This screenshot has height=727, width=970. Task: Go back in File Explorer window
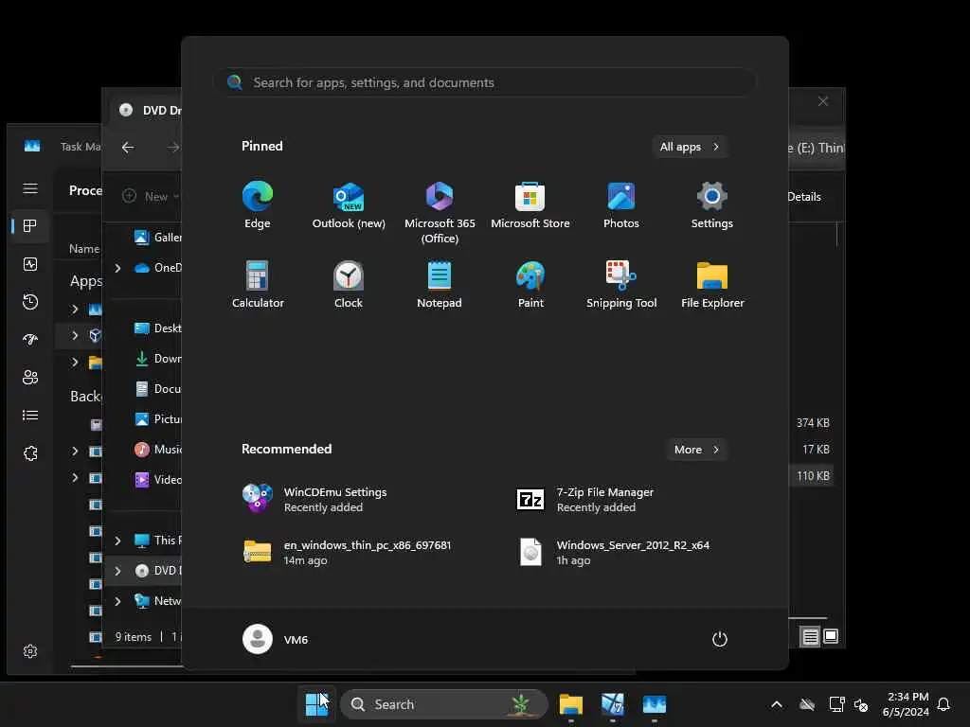[128, 147]
